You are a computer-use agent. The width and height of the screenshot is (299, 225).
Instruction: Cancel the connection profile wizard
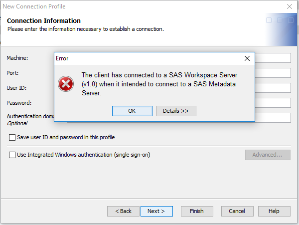[x=237, y=211]
